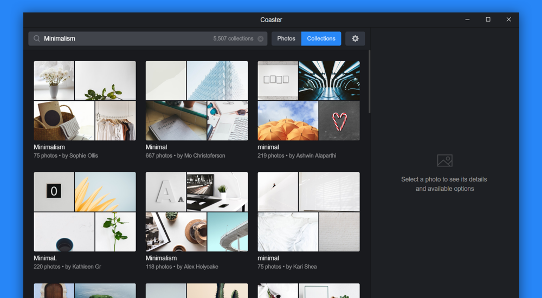Viewport: 542px width, 298px height.
Task: Click the letter A photo thumbnail
Action: 166,191
